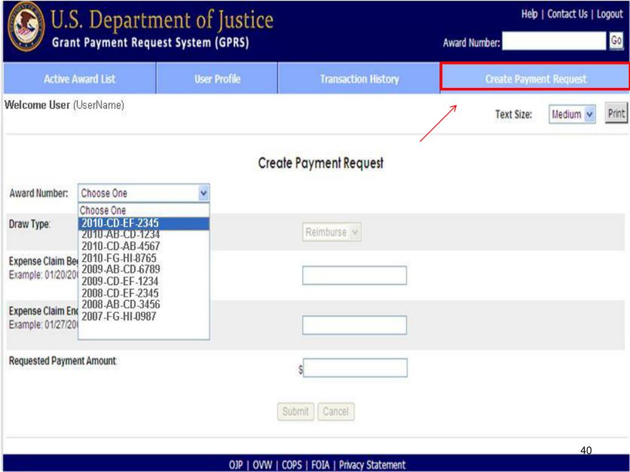
Task: Click the Requested Payment Amount label
Action: tap(63, 361)
